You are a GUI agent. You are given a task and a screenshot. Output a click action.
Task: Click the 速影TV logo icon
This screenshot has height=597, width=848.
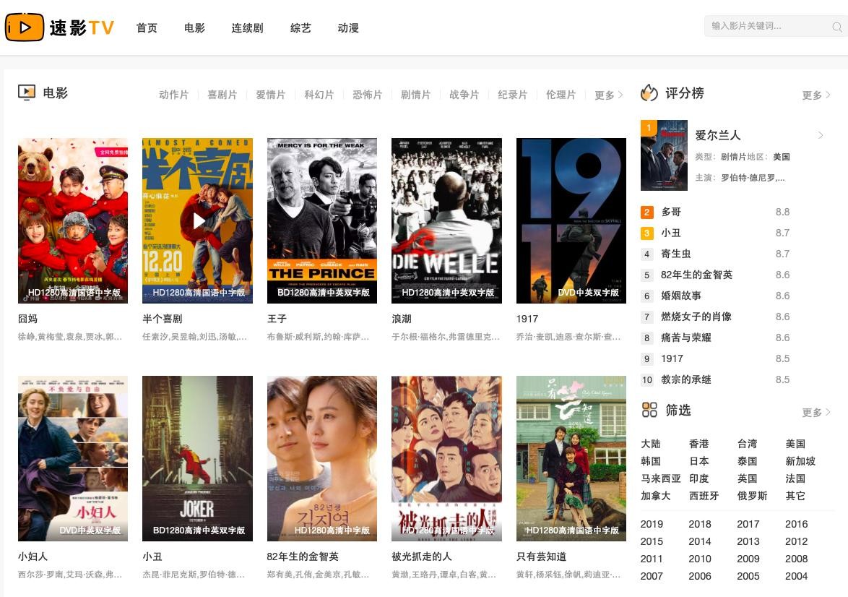[x=25, y=27]
